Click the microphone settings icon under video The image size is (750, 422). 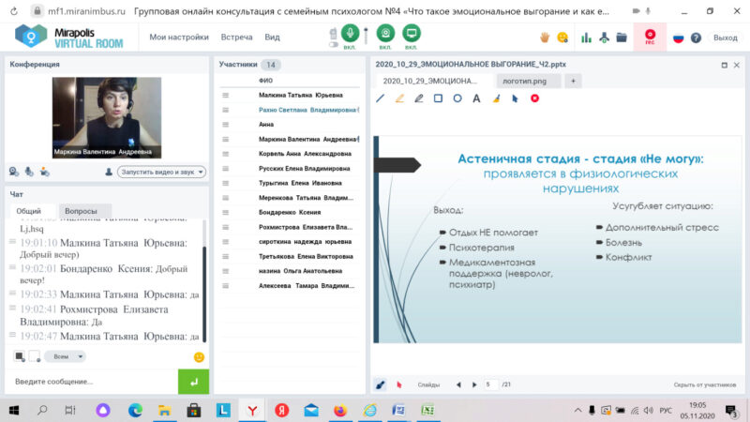pyautogui.click(x=29, y=172)
